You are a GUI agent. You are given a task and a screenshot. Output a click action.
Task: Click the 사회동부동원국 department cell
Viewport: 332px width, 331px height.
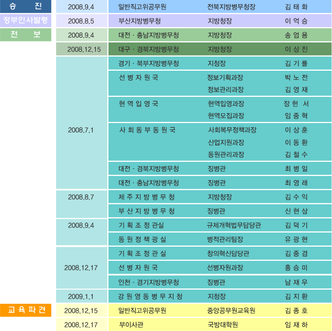147,130
